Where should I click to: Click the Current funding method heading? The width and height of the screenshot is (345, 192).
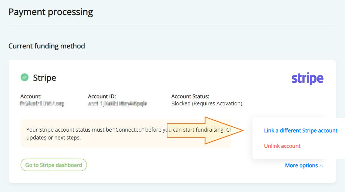pyautogui.click(x=47, y=46)
